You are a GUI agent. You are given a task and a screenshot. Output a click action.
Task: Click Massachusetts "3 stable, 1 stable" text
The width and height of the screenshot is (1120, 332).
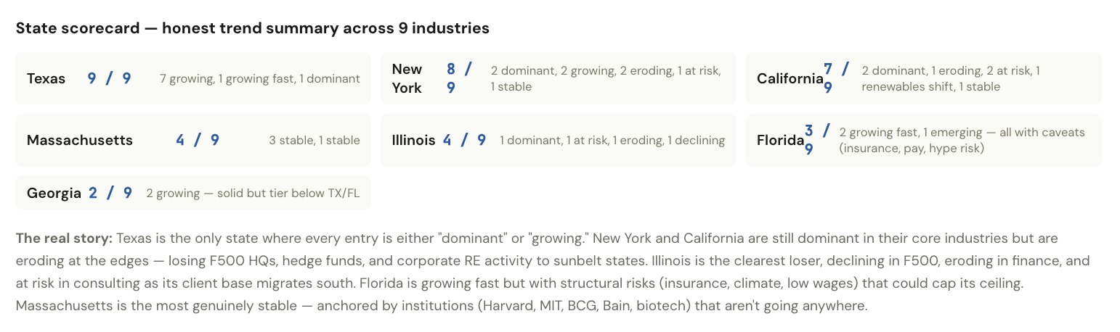314,140
